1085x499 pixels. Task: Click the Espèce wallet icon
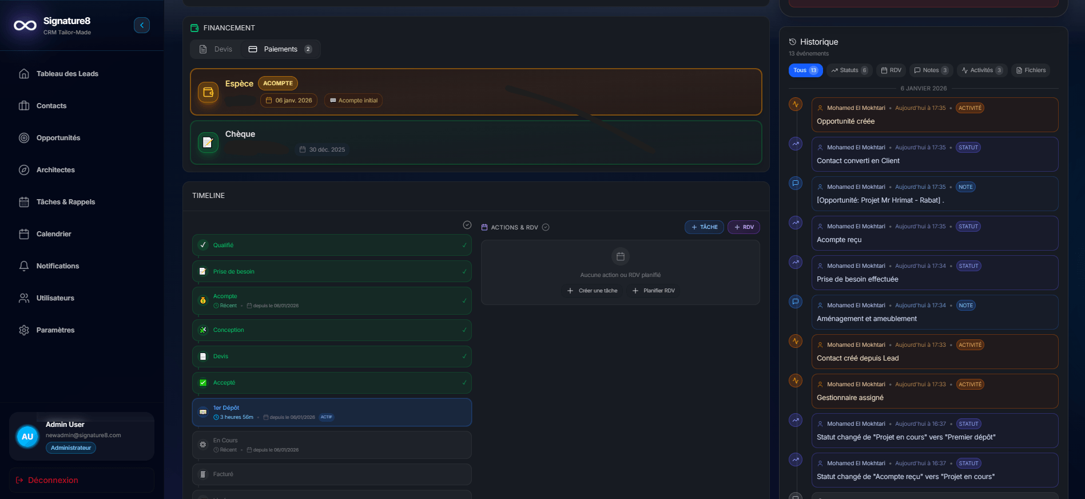pos(208,92)
